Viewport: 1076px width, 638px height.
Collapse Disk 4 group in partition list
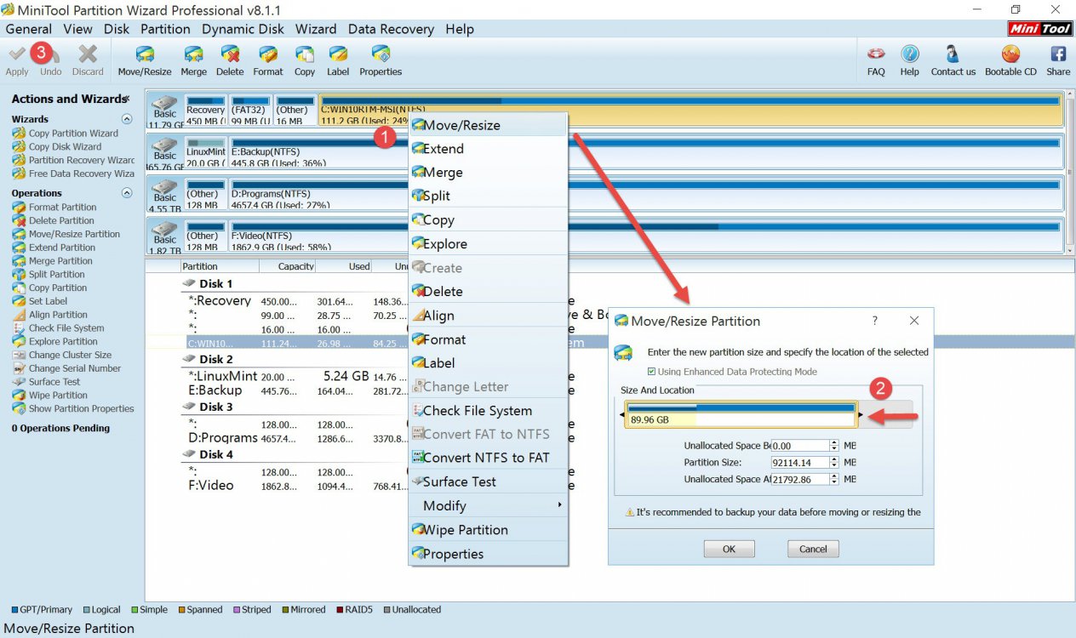(x=189, y=455)
